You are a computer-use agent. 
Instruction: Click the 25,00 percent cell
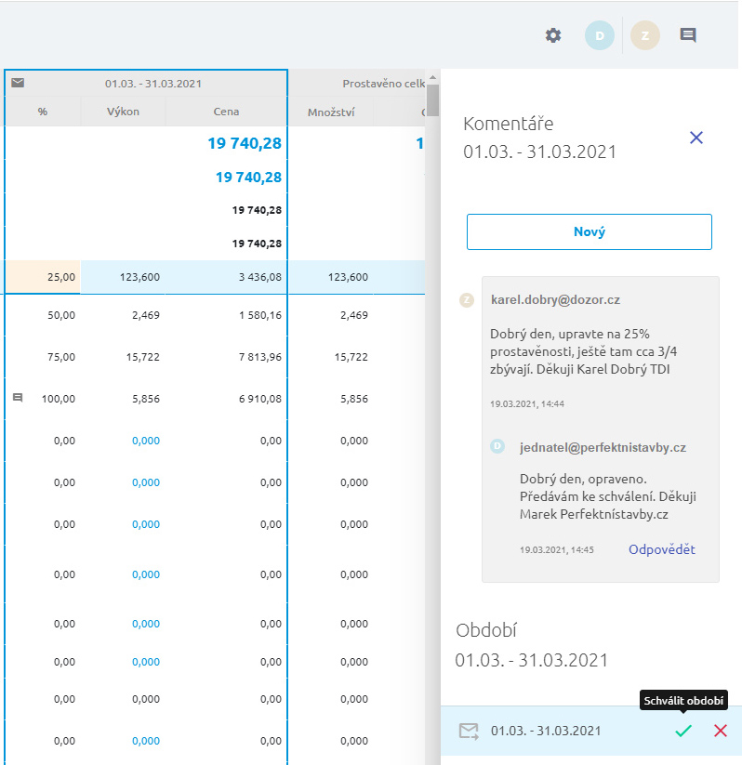click(x=43, y=277)
